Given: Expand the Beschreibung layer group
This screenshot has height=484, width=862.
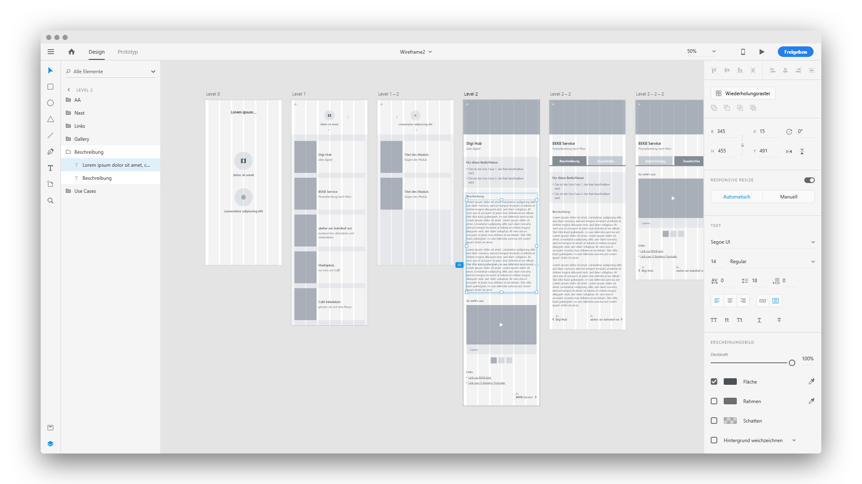Looking at the screenshot, I should (69, 152).
